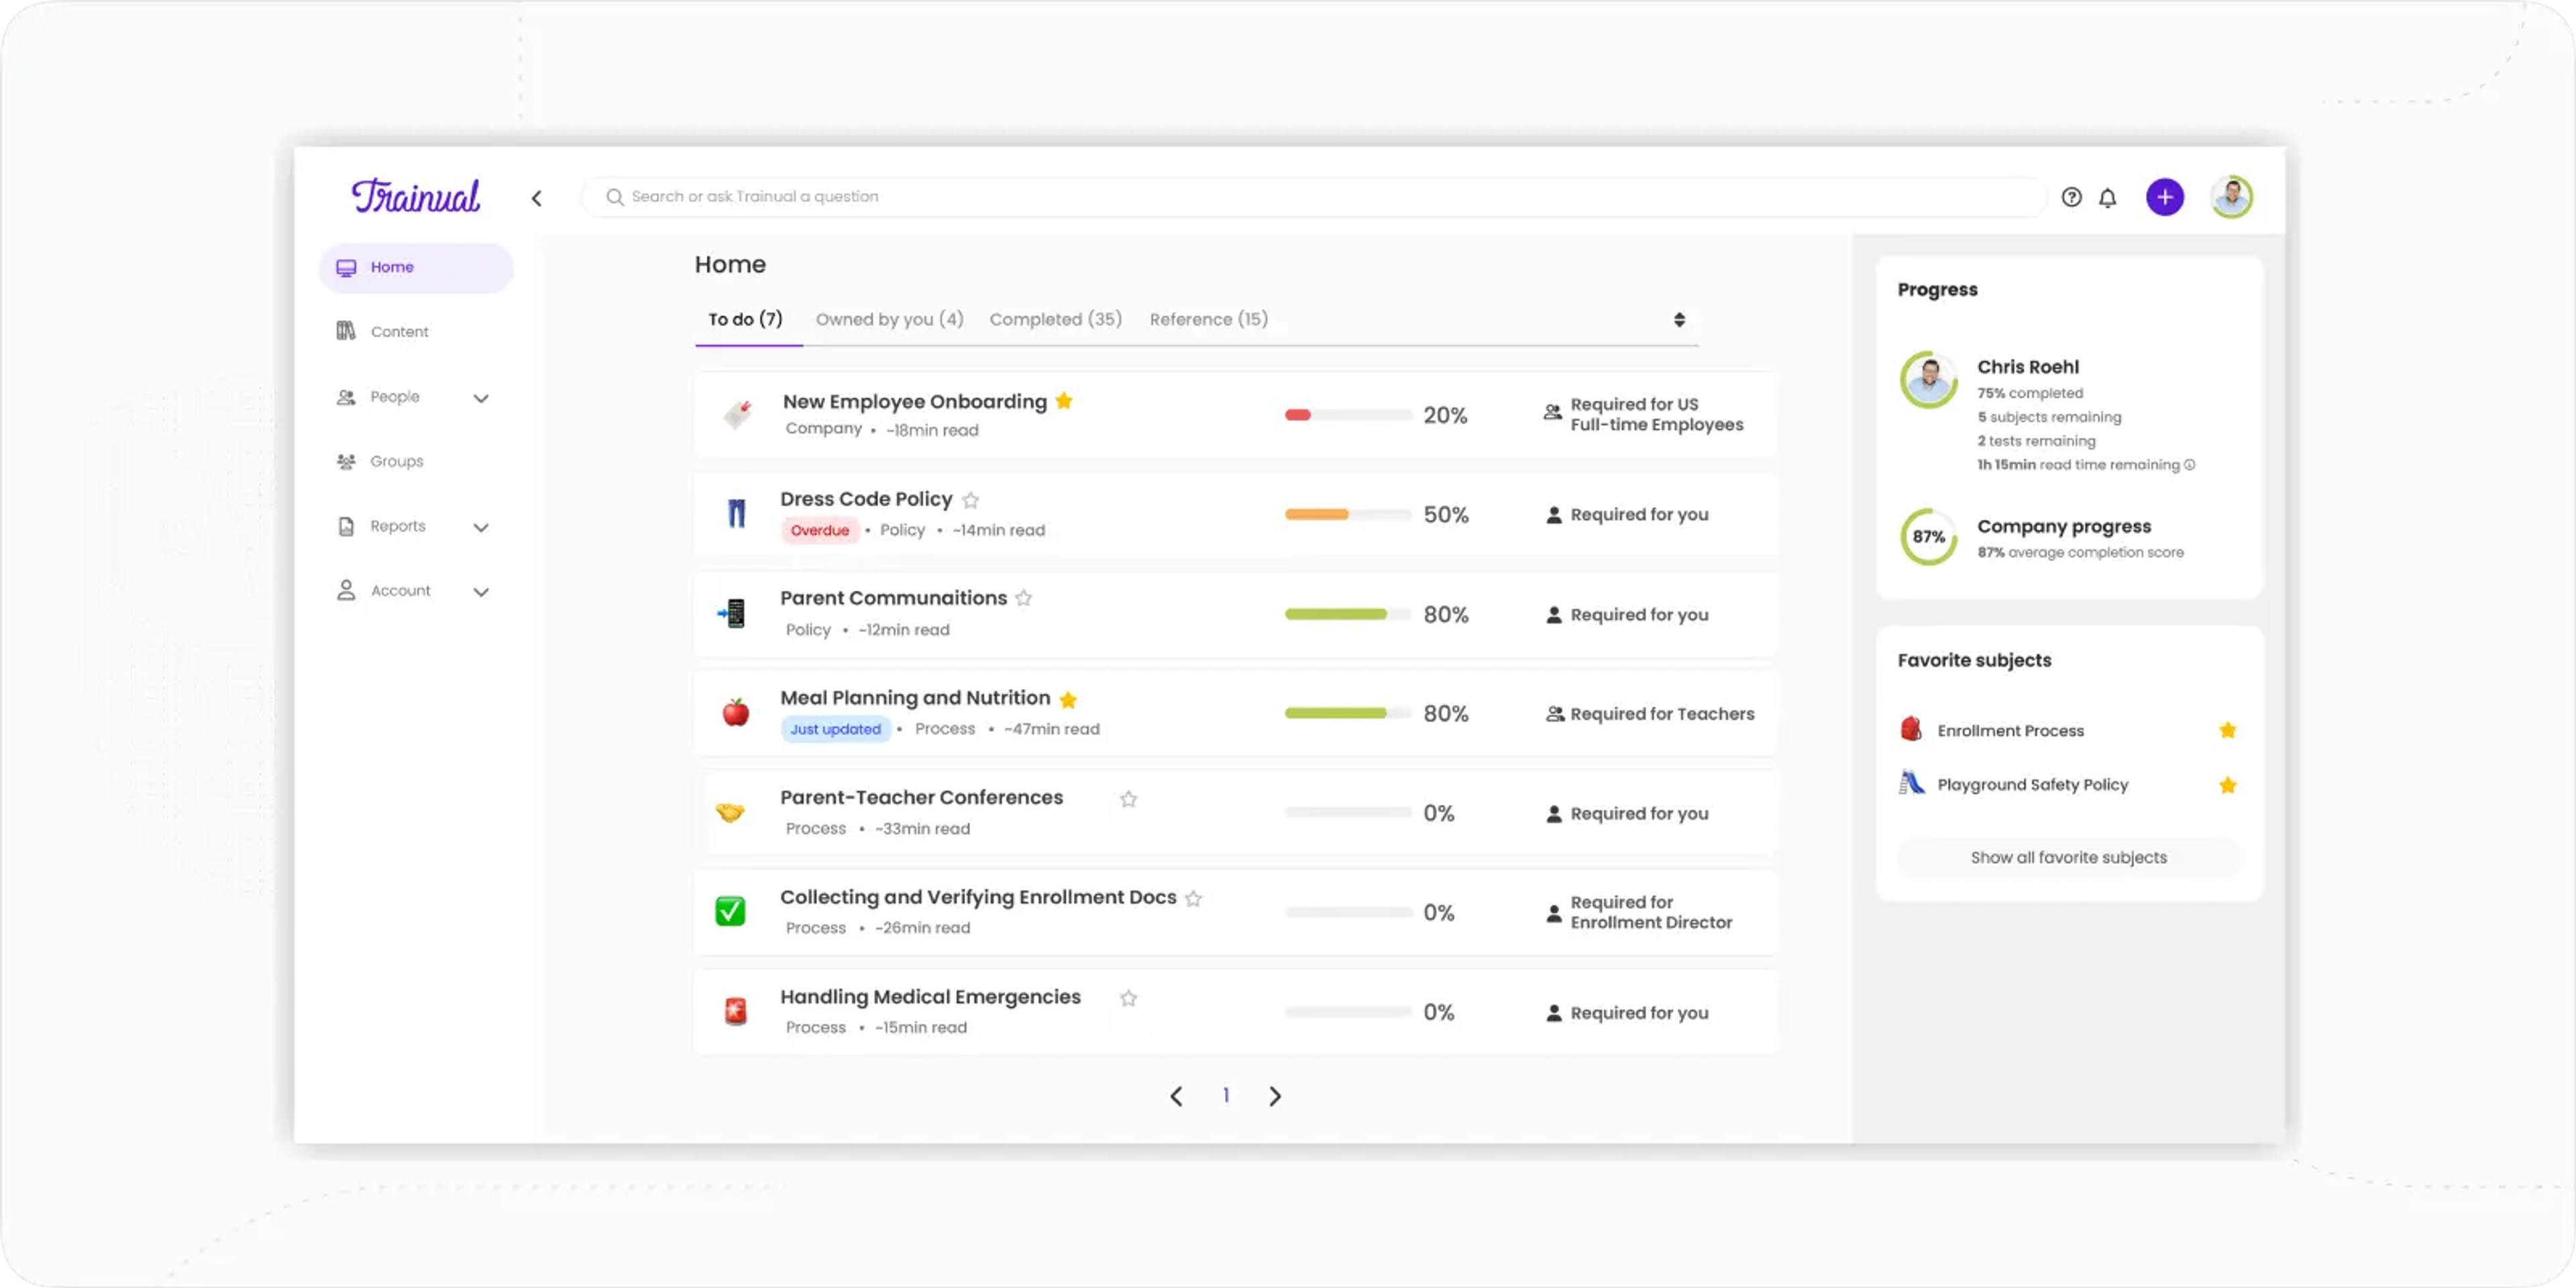Unfavorite New Employee Onboarding star
The width and height of the screenshot is (2576, 1288).
[1064, 401]
